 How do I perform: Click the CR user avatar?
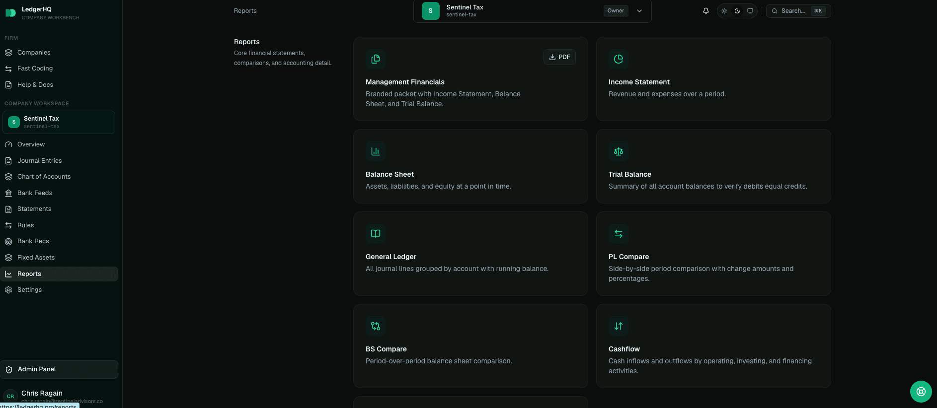coord(10,396)
